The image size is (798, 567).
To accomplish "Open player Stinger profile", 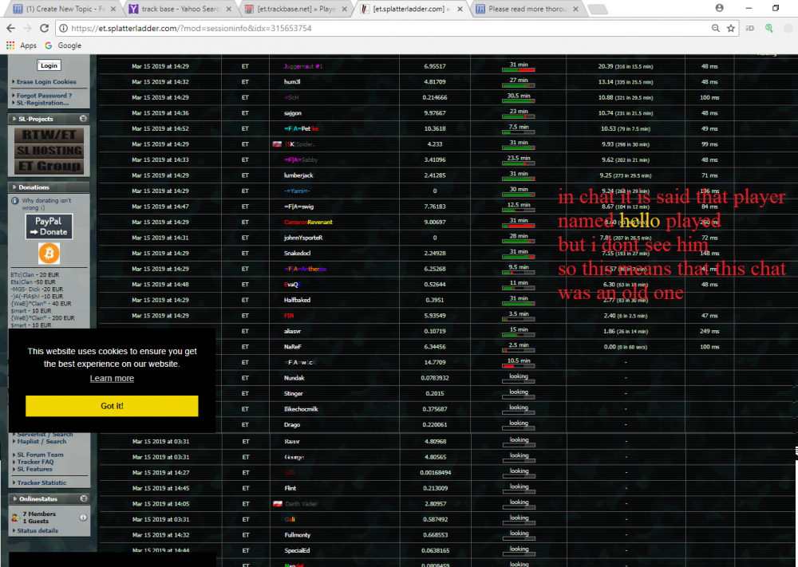I will (294, 394).
